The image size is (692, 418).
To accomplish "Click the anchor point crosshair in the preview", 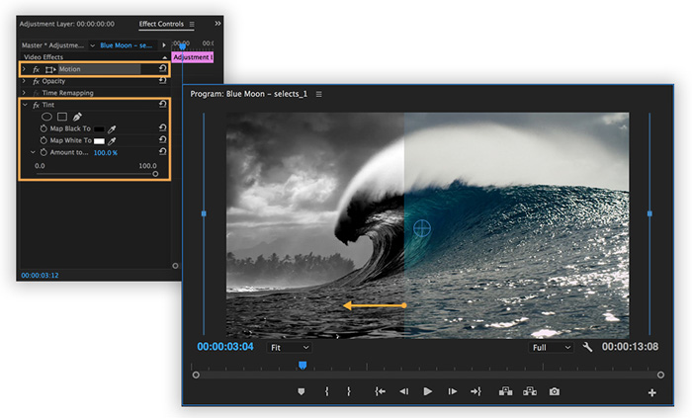I will click(422, 228).
